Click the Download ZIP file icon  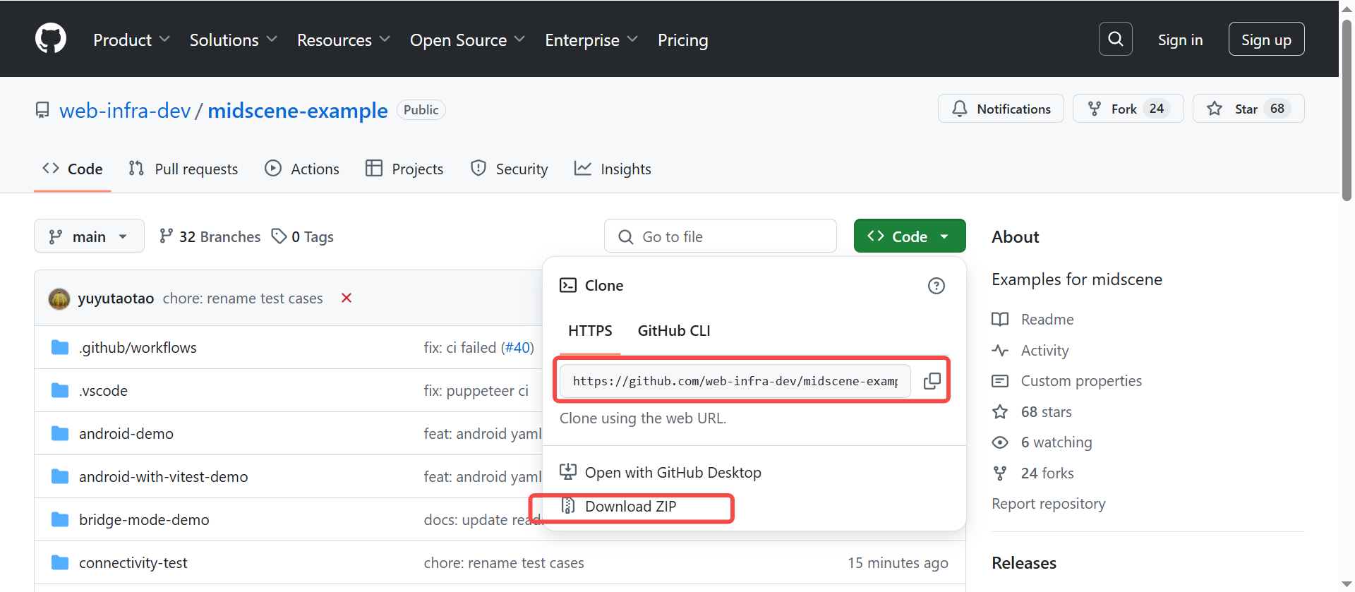click(x=568, y=506)
